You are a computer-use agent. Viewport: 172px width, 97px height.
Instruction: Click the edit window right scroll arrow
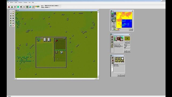click(x=97, y=79)
